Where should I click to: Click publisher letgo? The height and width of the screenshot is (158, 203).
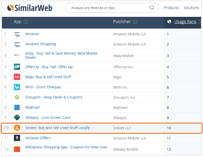coord(117,77)
